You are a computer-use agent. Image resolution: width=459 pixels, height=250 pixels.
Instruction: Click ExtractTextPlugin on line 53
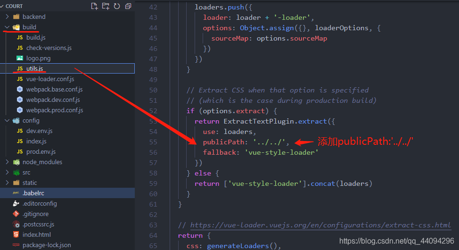(259, 121)
